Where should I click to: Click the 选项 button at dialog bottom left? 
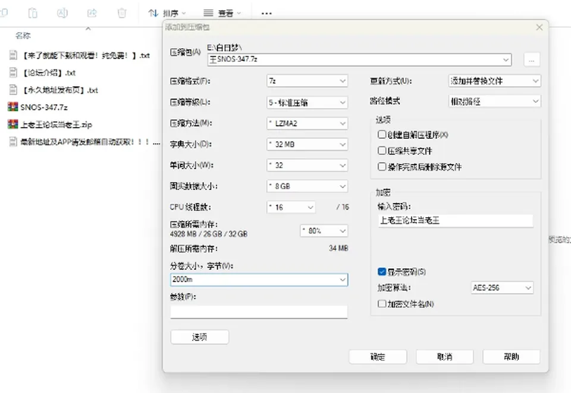tap(200, 337)
